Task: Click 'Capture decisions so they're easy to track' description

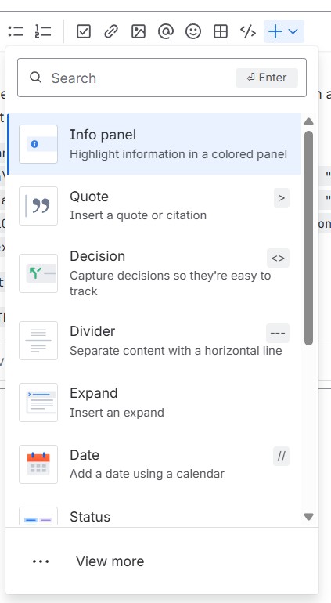Action: click(x=171, y=283)
